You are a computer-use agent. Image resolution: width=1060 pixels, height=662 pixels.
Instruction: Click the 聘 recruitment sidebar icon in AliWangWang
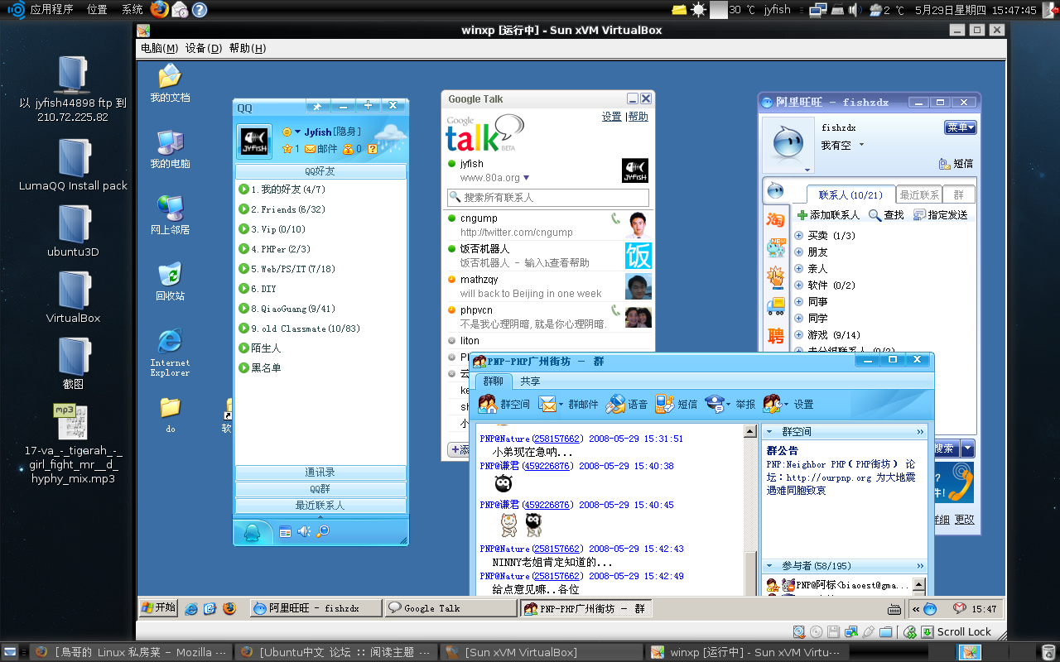(x=776, y=336)
